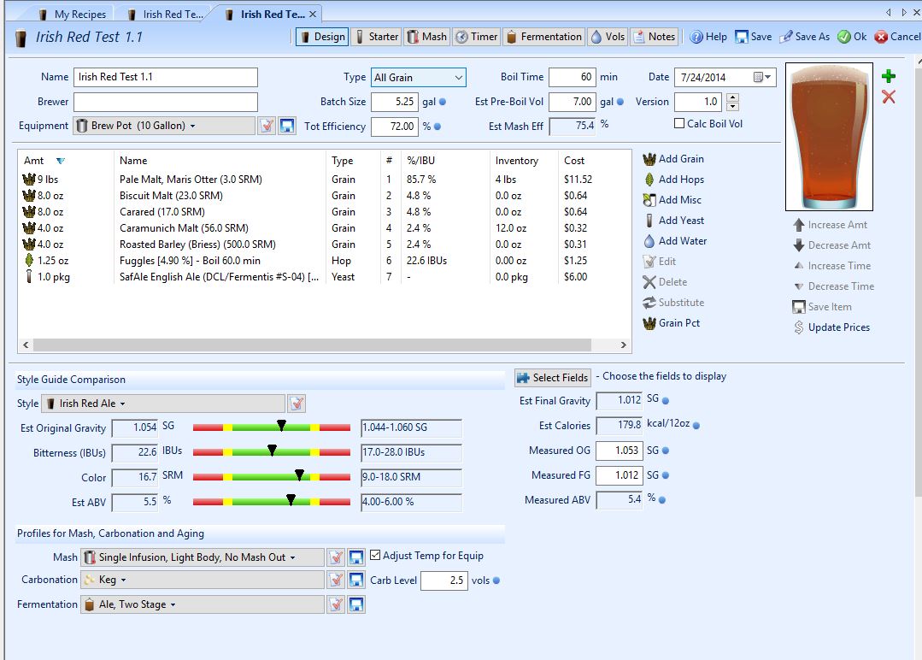Image resolution: width=922 pixels, height=660 pixels.
Task: Select the SafAle English Ale yeast row
Action: tap(325, 277)
